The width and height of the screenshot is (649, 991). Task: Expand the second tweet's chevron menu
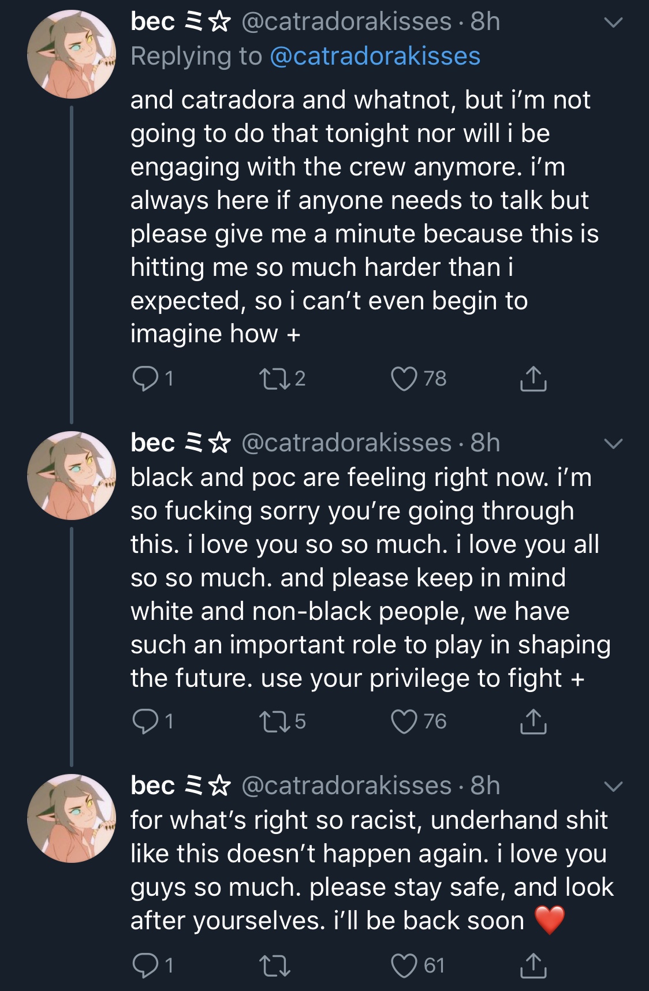pos(613,444)
